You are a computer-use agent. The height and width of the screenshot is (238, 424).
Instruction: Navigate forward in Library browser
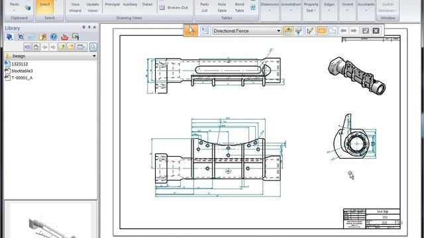53,47
